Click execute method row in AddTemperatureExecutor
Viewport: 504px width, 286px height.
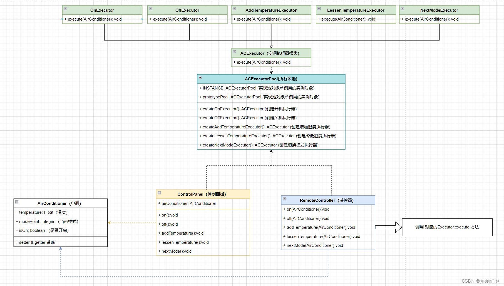271,19
